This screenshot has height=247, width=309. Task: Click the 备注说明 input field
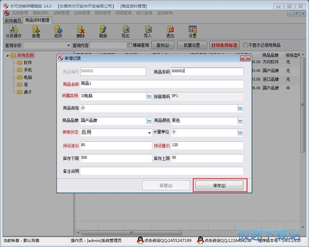162,171
